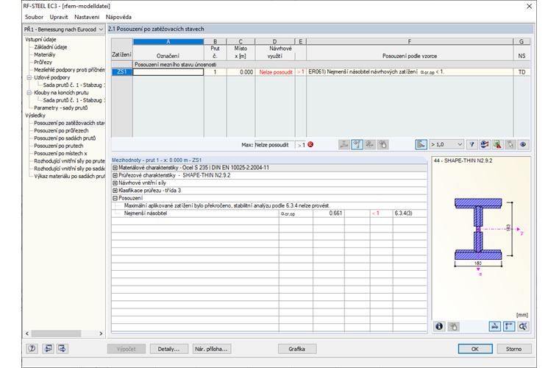Screen dimensions: 559x368
Task: Open 'Posouzení po místech x' results table
Action: (60, 153)
